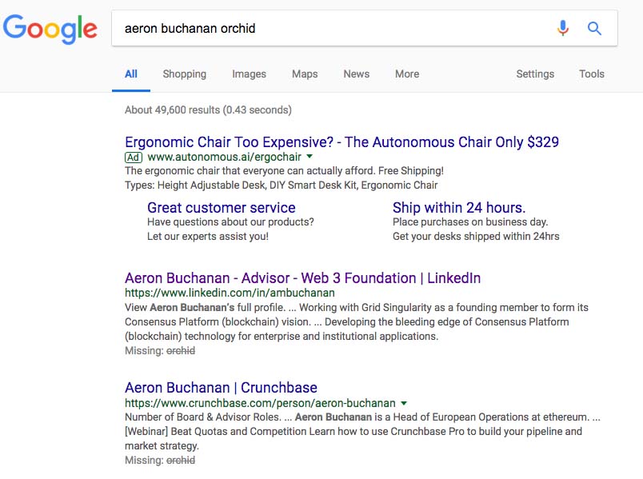Screen dimensions: 643x479
Task: Open the search Tools options
Action: (591, 74)
